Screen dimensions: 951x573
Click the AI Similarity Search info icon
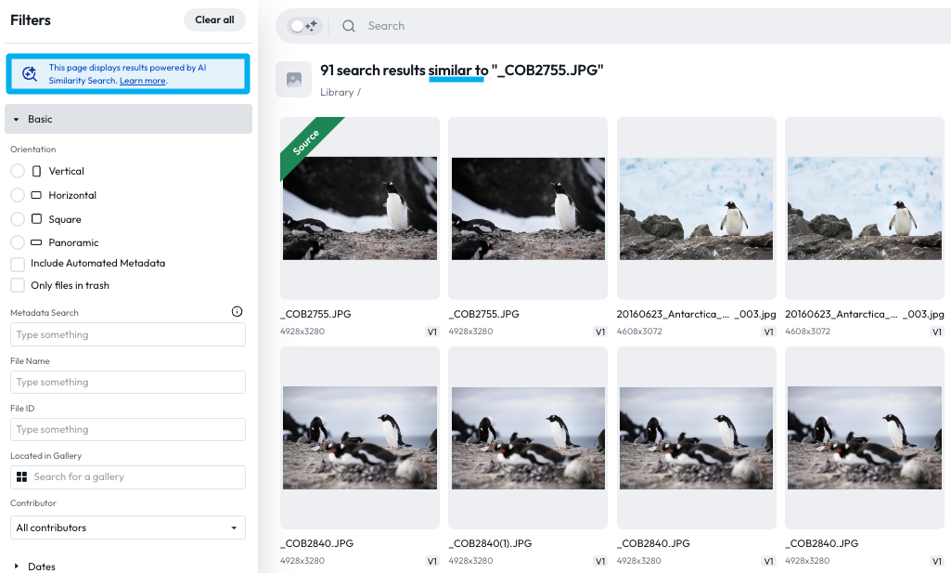(29, 73)
